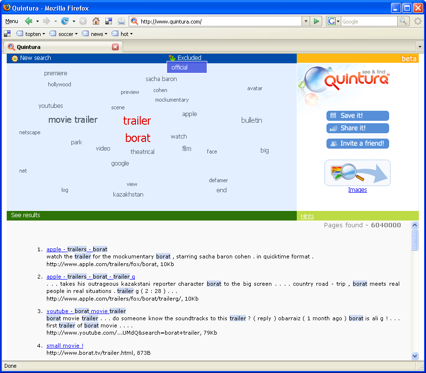The image size is (426, 373).
Task: Click the activity throbber icon
Action: pyautogui.click(x=417, y=21)
